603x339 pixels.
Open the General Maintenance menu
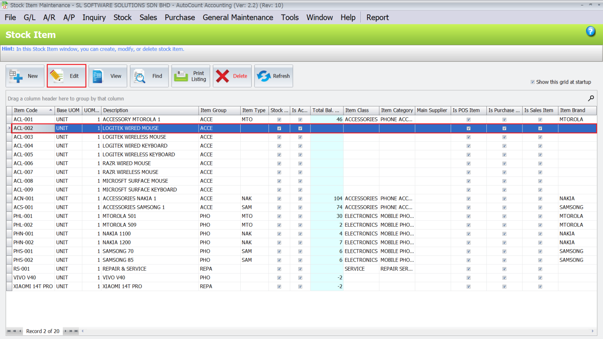[x=238, y=17]
